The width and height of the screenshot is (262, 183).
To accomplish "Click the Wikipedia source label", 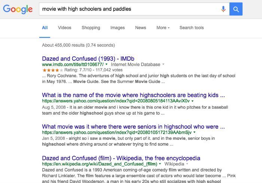I will point(174,164).
